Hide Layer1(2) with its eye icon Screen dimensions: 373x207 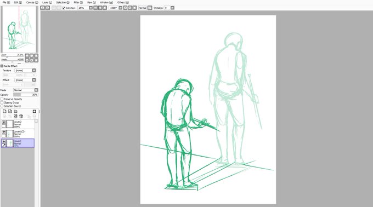pos(4,132)
